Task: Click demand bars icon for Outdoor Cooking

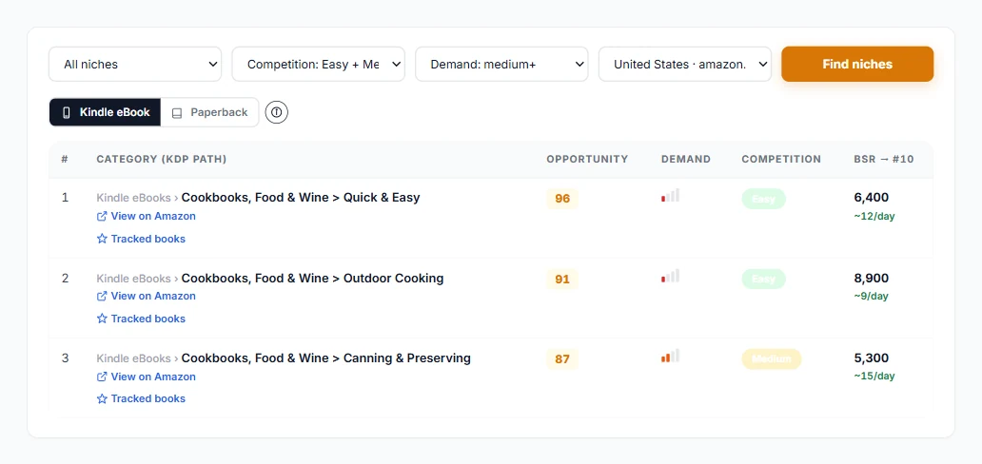Action: pos(670,276)
